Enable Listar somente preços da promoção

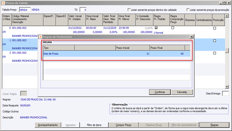[x=188, y=10]
